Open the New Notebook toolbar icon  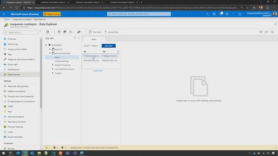70,32
